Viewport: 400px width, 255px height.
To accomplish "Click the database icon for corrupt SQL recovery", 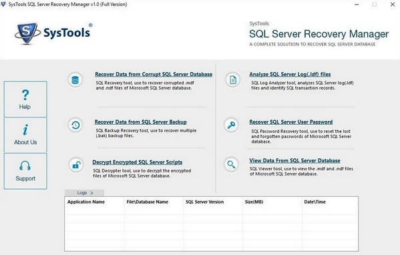I will [75, 80].
